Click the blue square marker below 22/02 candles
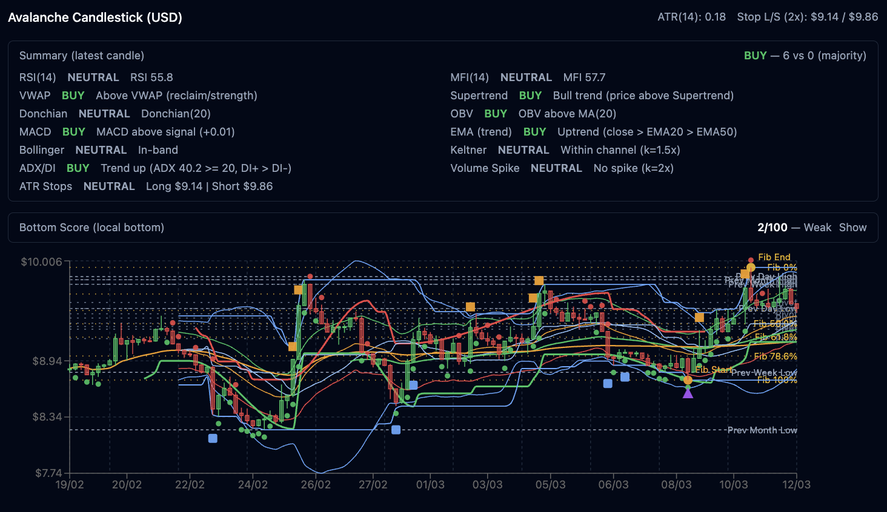 coord(213,438)
